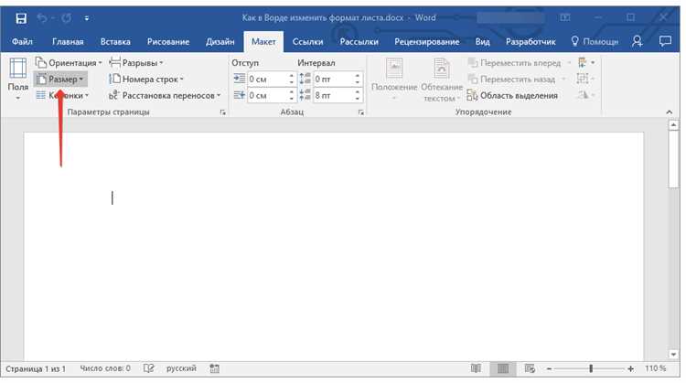Launch the Абзац paragraph dialog

coord(361,112)
